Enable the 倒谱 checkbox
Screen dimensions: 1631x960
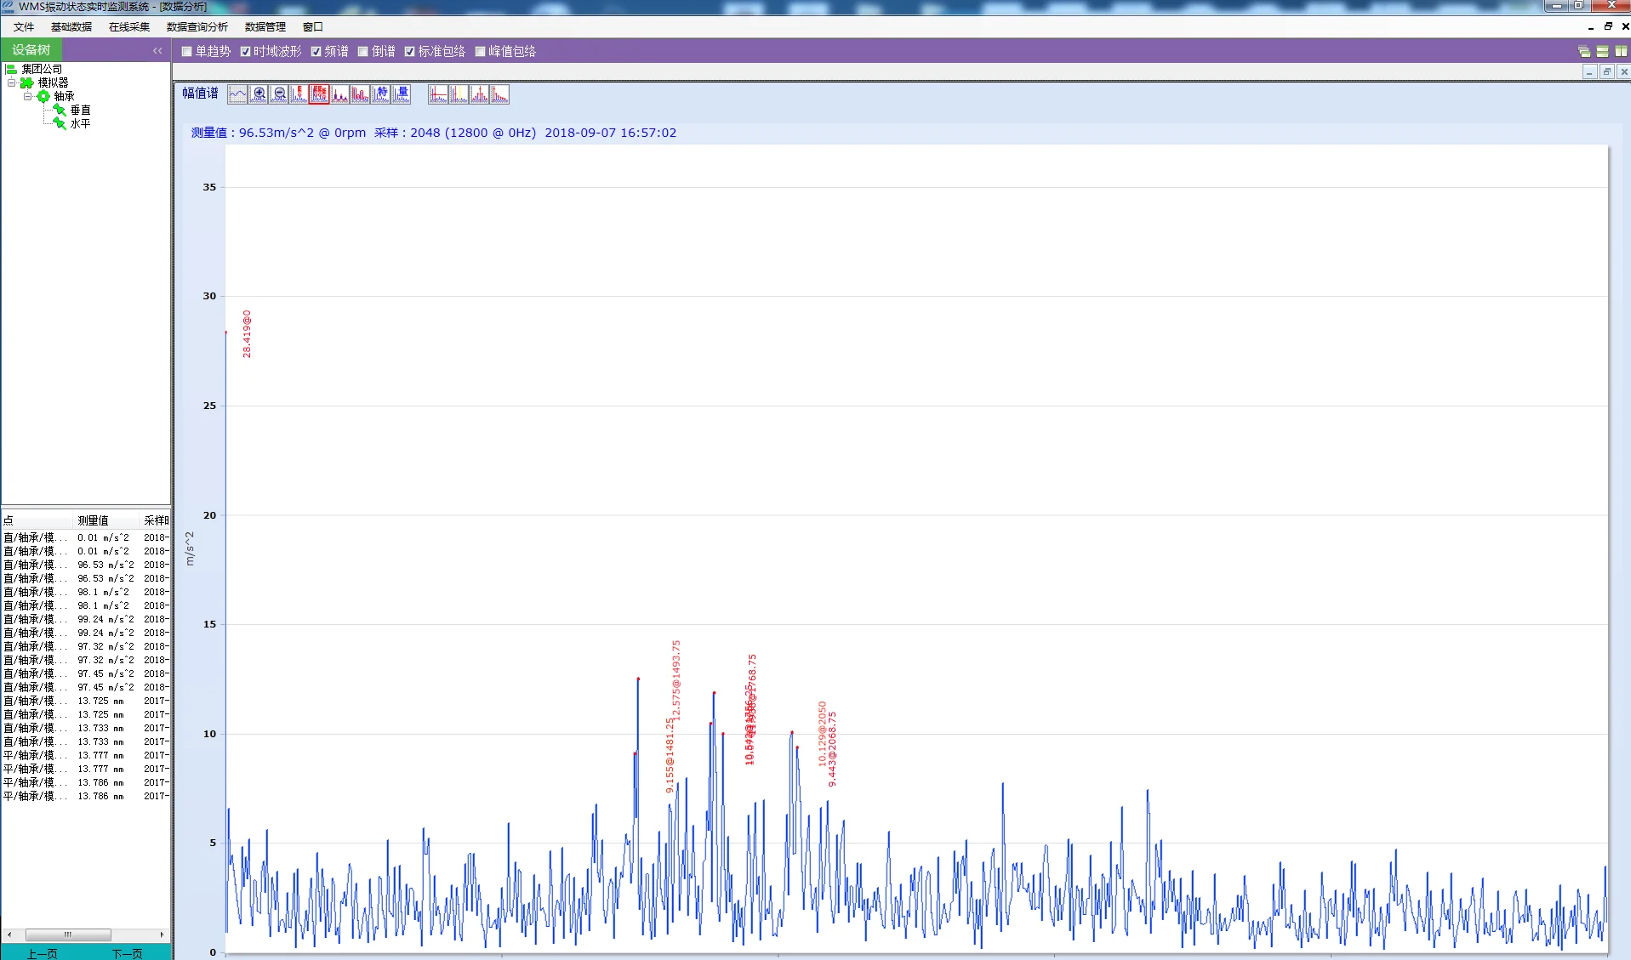pos(363,52)
